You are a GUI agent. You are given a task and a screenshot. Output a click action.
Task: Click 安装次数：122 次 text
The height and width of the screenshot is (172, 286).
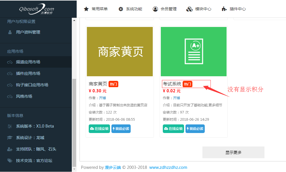coord(103,112)
